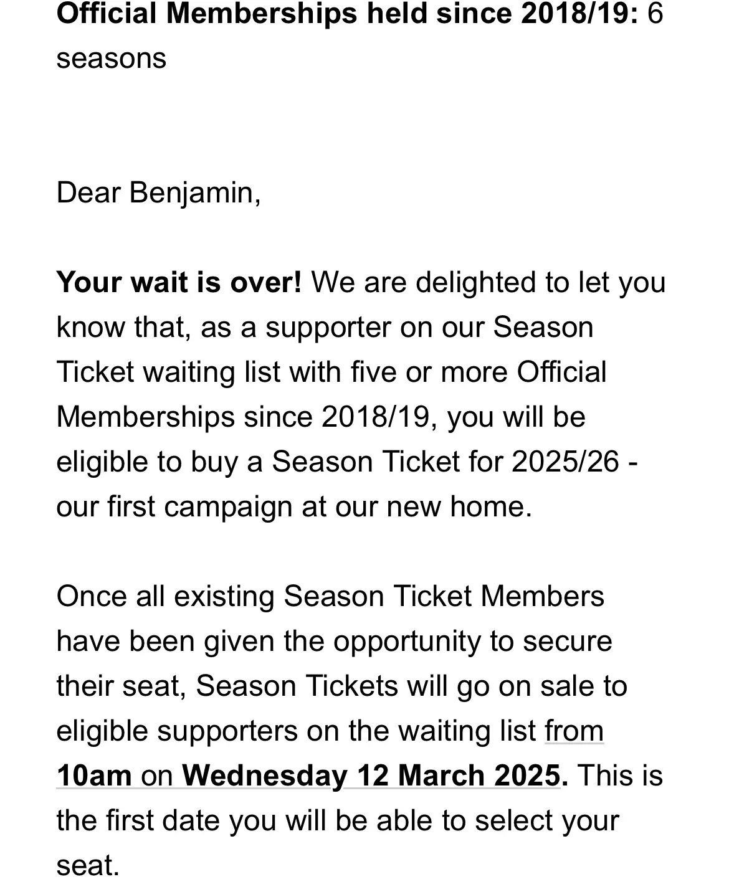Click the "Dear Benjamin," greeting
The width and height of the screenshot is (729, 892).
[158, 192]
